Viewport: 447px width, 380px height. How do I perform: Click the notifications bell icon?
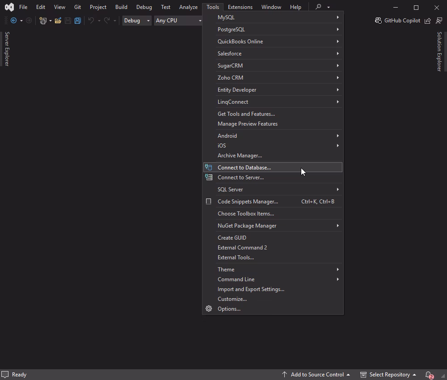pos(429,375)
